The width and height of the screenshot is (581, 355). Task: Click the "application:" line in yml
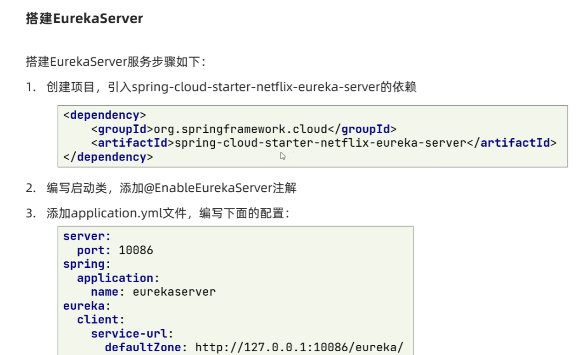coord(119,278)
